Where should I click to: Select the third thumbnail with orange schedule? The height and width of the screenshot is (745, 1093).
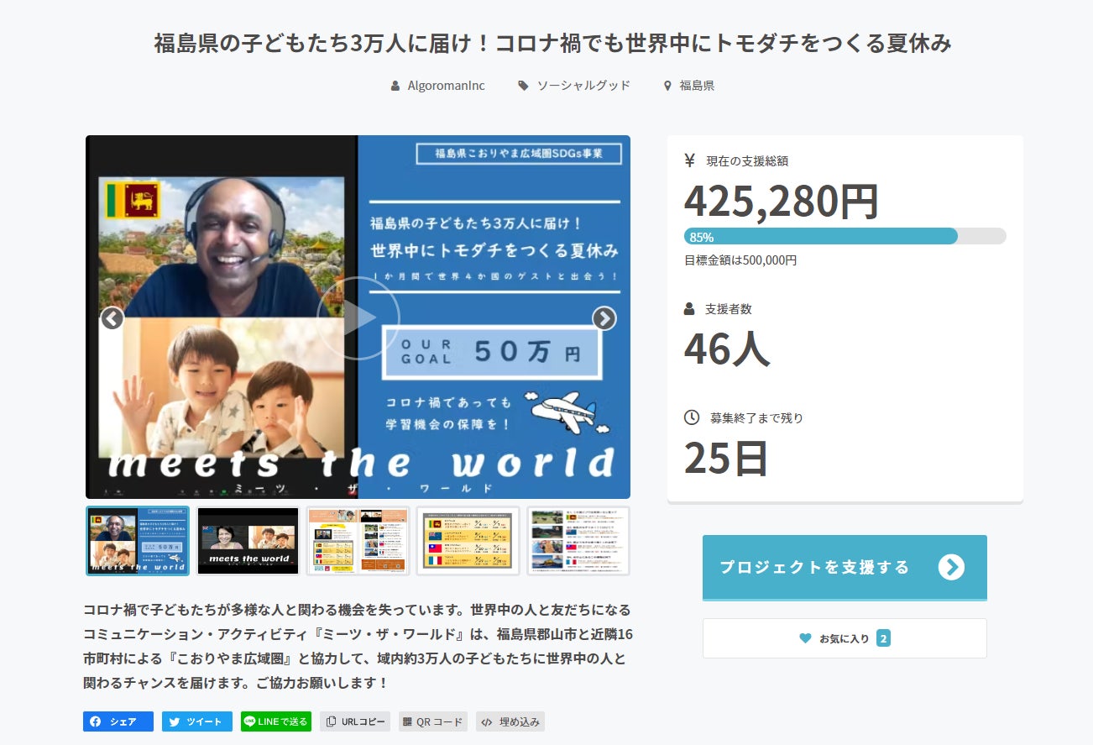358,541
